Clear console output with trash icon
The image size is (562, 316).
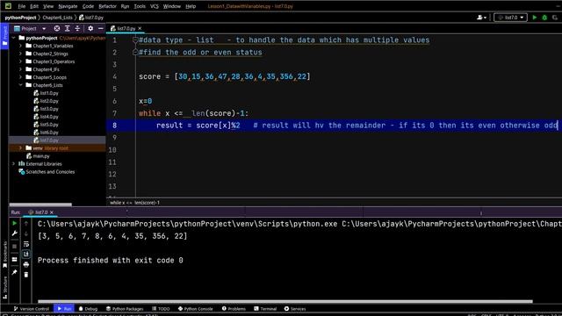point(26,275)
